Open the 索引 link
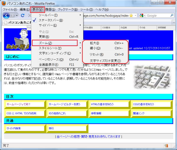 51,128
